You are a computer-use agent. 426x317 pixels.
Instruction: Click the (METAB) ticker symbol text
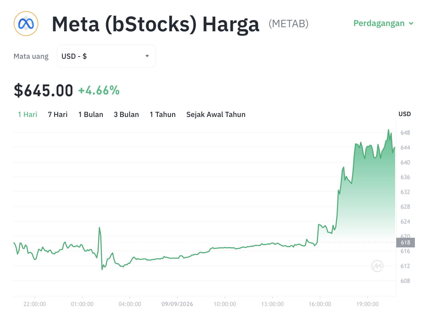[289, 24]
